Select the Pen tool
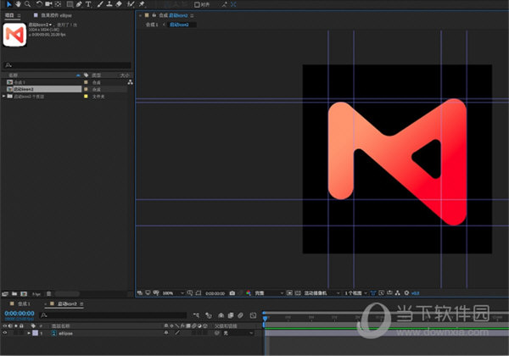 point(79,4)
